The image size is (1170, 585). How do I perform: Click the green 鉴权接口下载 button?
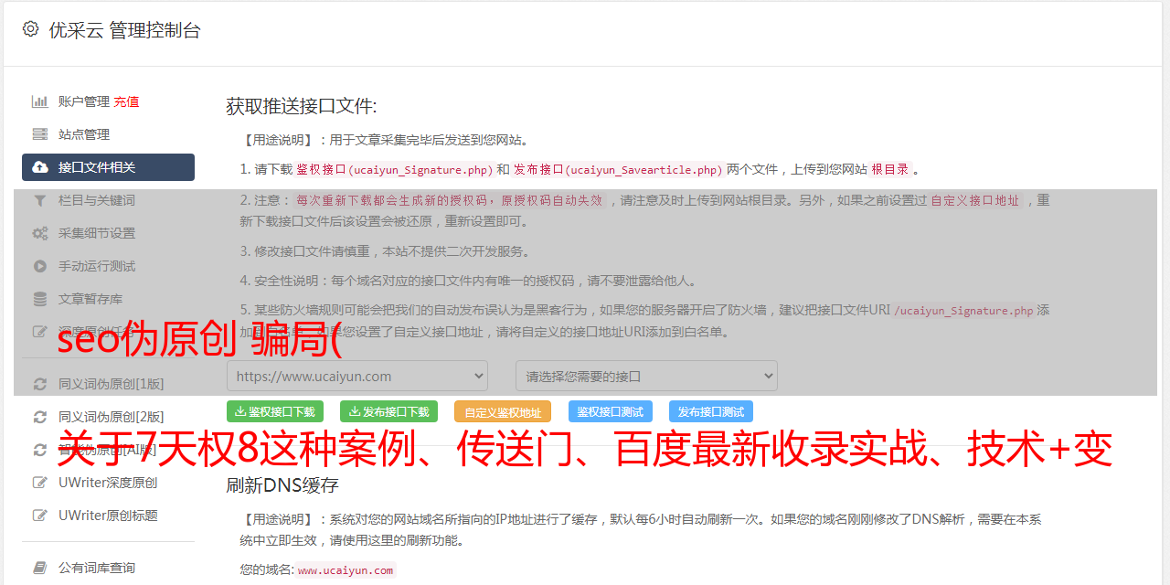coord(275,411)
